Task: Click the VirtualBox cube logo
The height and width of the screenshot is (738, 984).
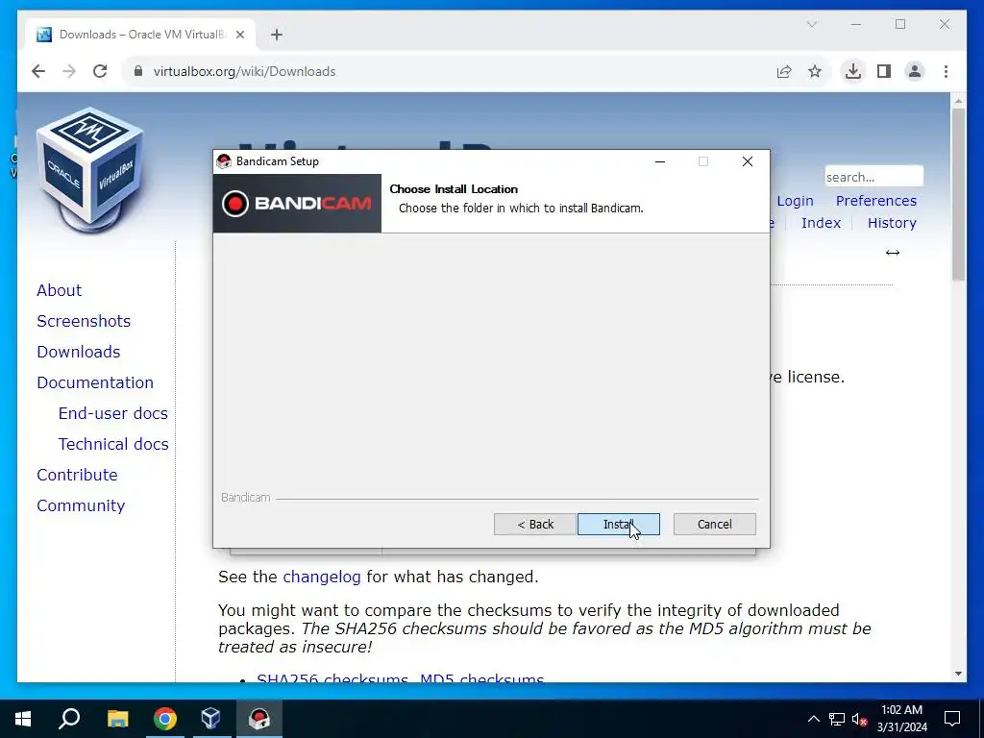Action: coord(89,169)
